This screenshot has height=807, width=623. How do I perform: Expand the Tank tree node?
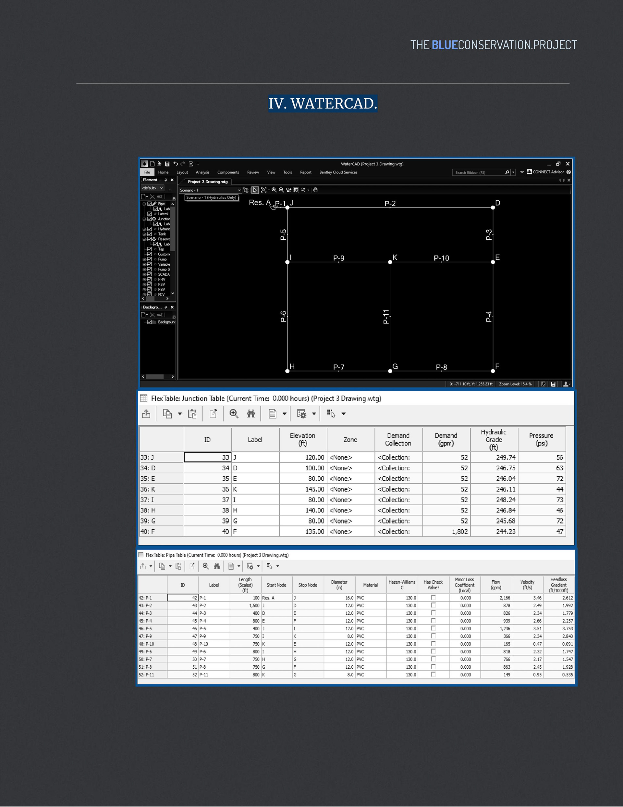tap(144, 234)
